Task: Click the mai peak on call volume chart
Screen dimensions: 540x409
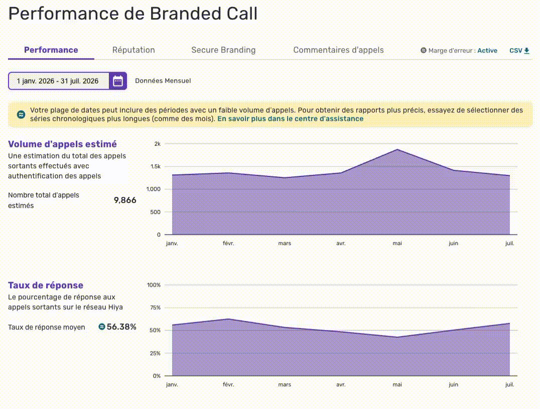Action: (397, 149)
